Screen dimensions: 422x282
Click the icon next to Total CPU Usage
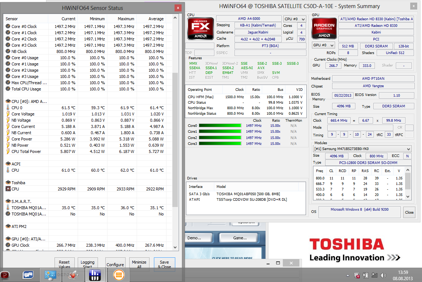tap(8, 89)
